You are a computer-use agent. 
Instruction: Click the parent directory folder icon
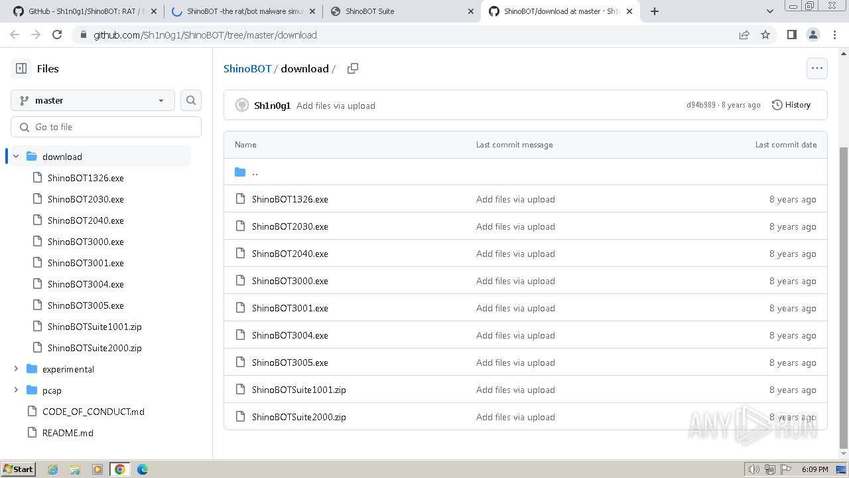point(240,172)
